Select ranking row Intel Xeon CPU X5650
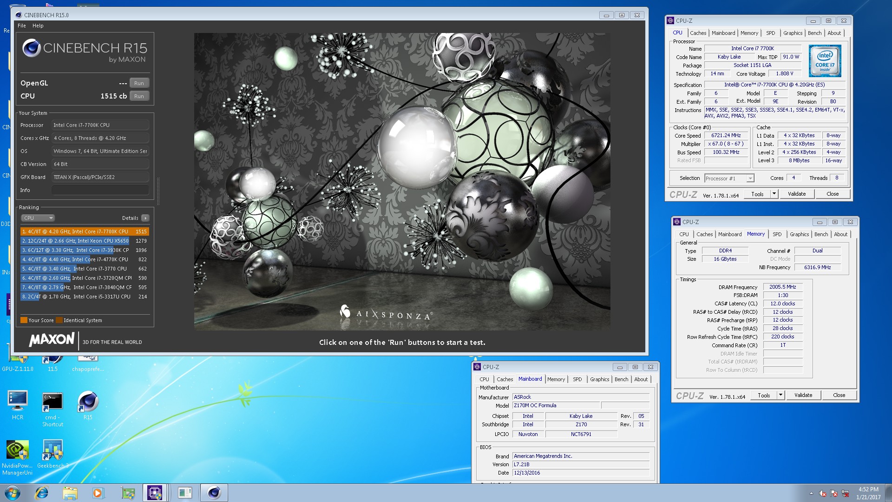The height and width of the screenshot is (502, 892). coord(85,241)
